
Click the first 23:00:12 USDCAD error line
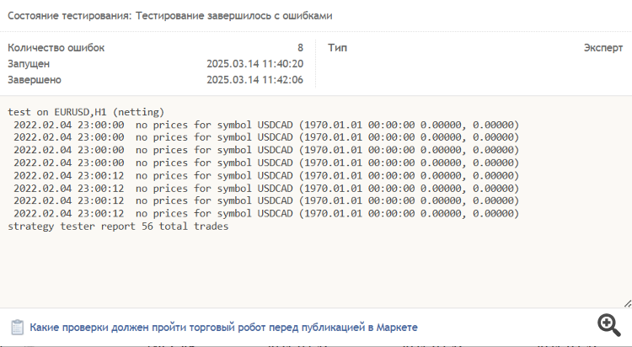(x=266, y=175)
